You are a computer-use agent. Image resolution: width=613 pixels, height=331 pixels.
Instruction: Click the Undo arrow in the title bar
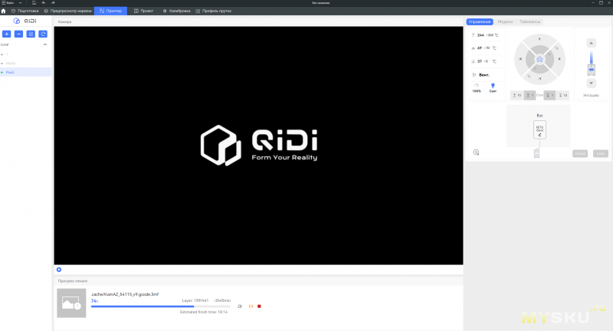click(44, 3)
